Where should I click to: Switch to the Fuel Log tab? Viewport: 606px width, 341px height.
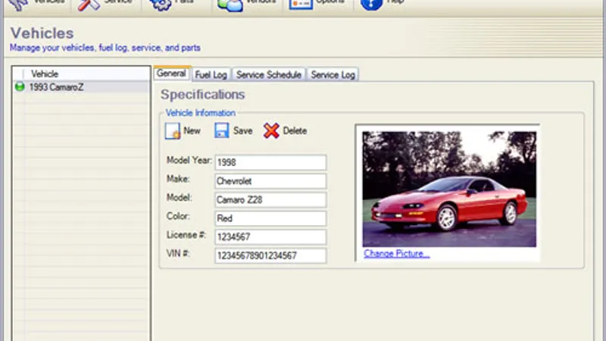211,74
